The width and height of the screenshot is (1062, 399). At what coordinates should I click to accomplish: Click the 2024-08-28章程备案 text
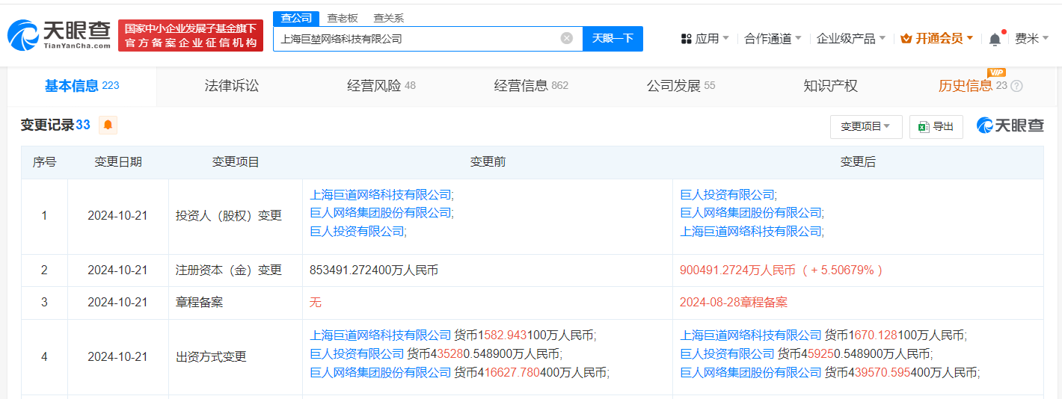(x=734, y=303)
